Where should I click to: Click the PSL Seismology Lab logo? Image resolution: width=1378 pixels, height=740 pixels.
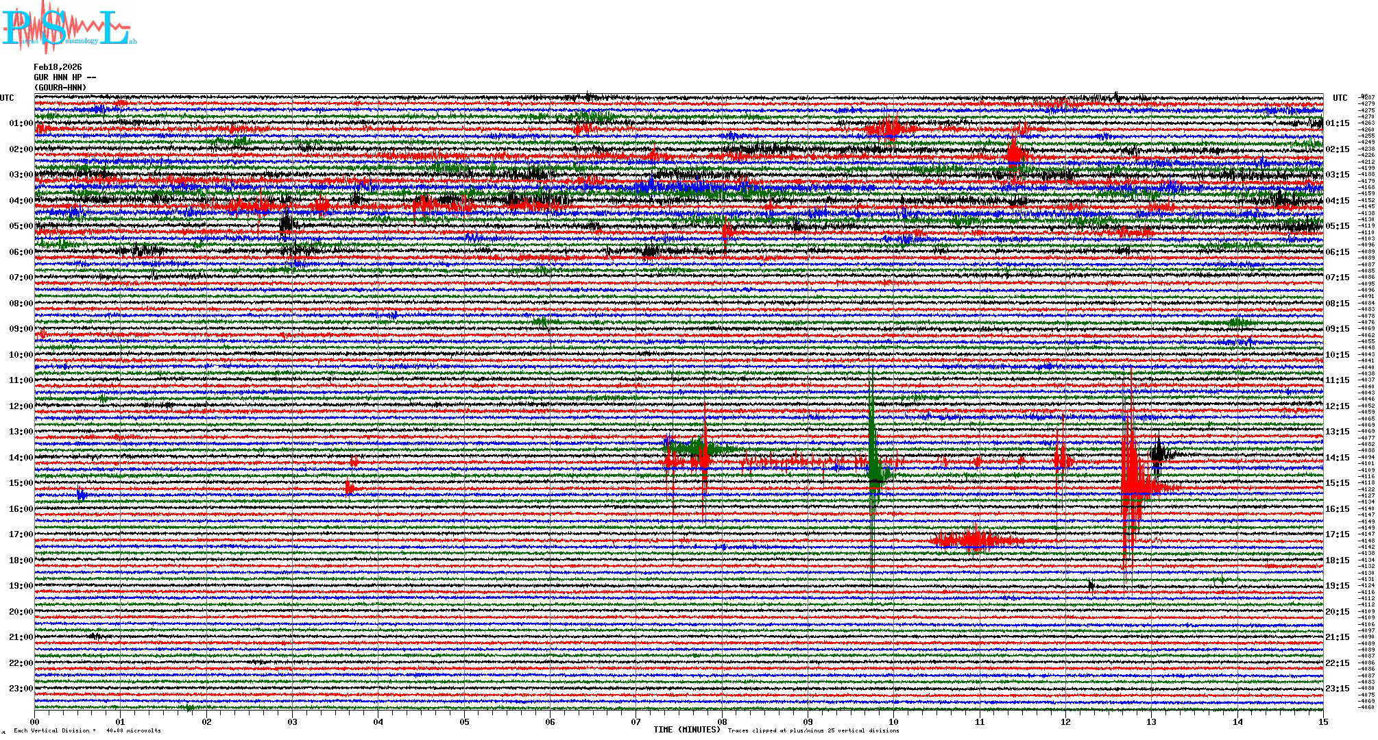[x=69, y=27]
